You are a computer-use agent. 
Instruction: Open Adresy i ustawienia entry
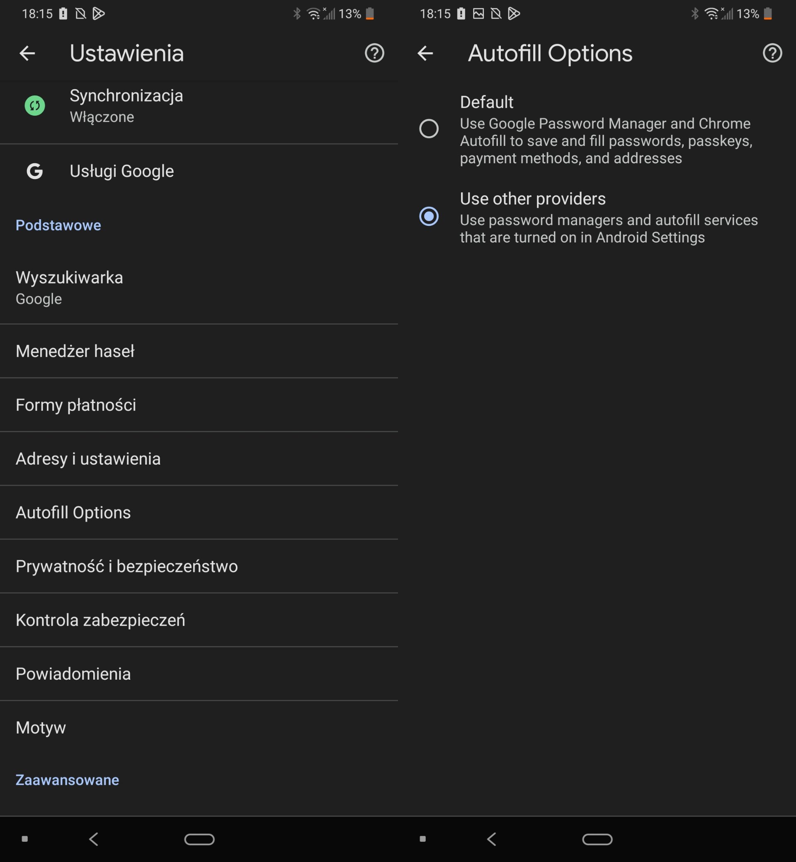[88, 459]
